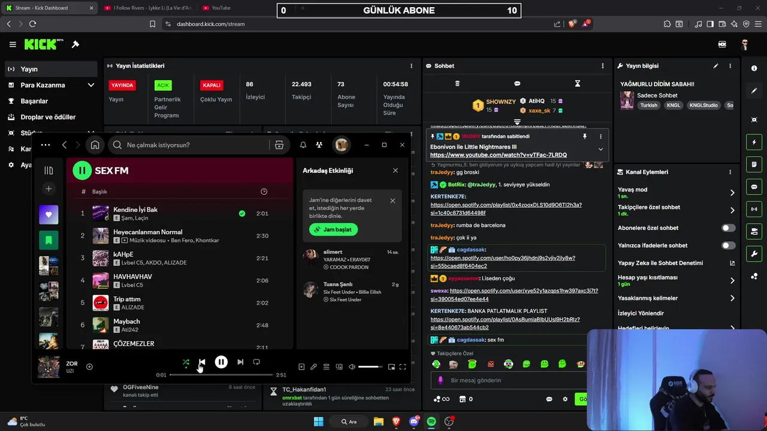Create playlist with plus in Spotify sidebar
This screenshot has height=431, width=767.
pyautogui.click(x=49, y=189)
